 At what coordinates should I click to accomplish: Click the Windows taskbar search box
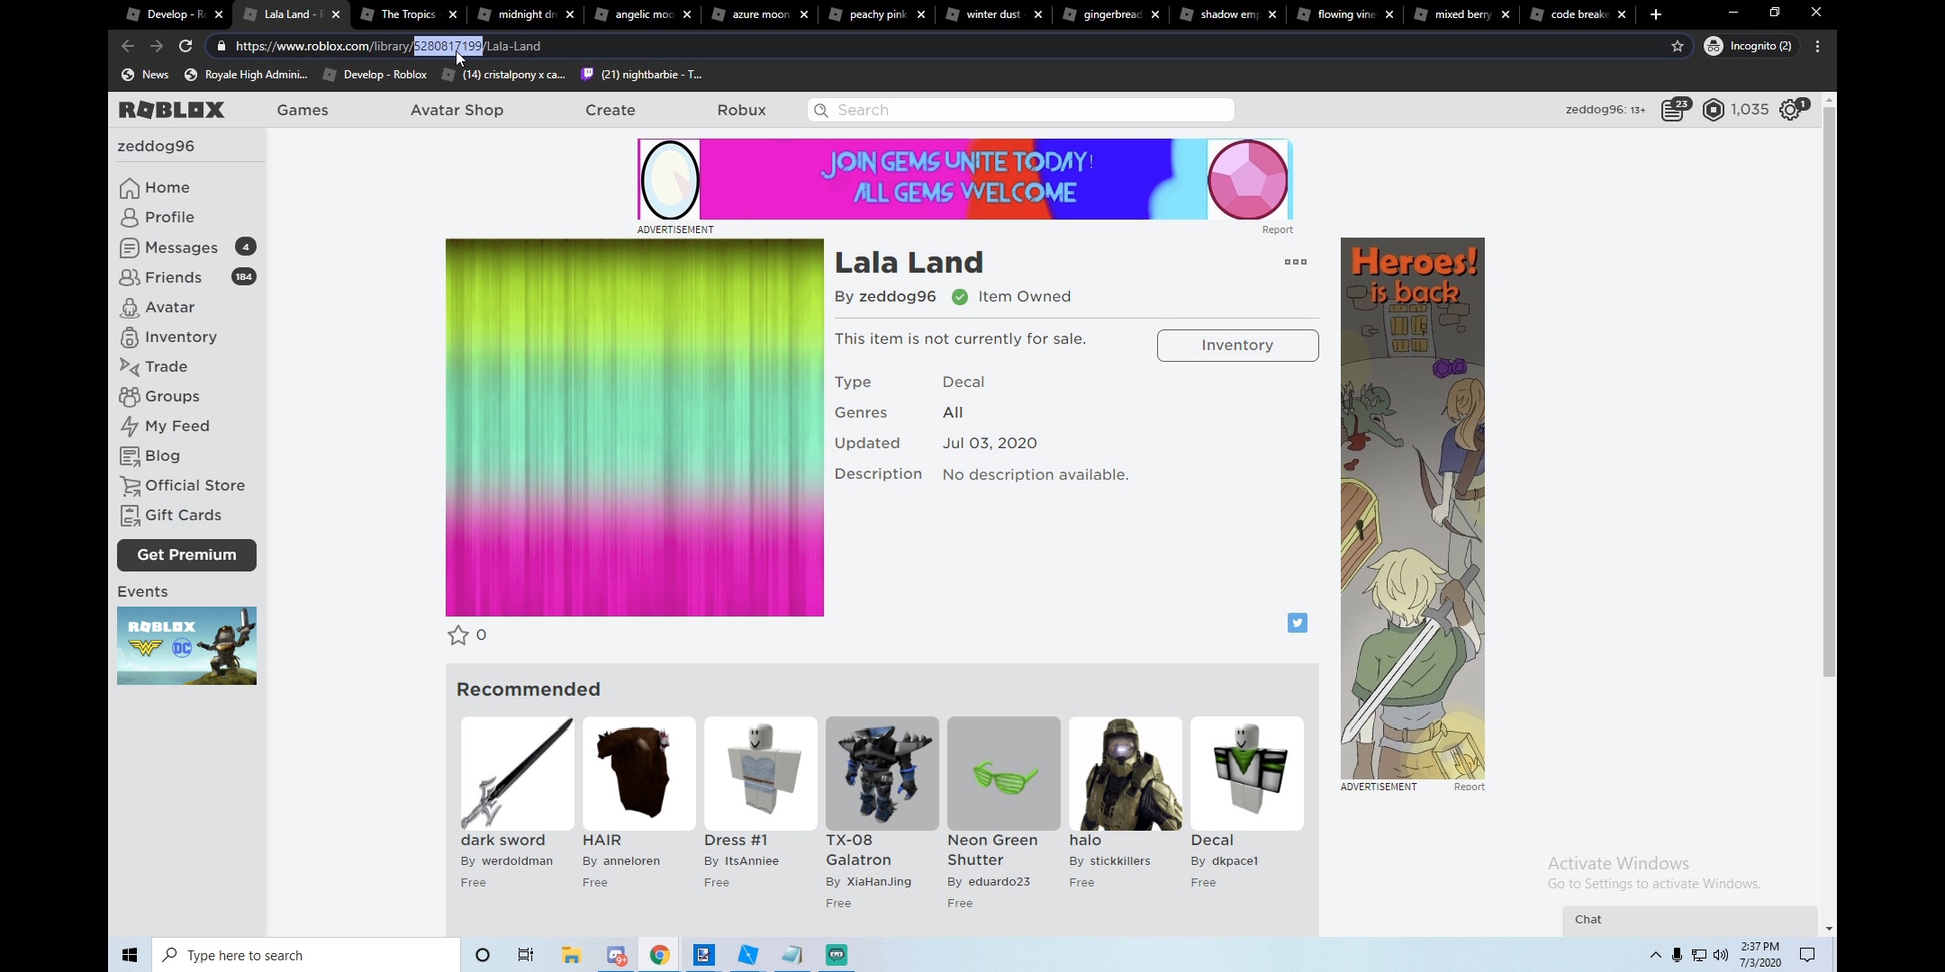click(306, 955)
